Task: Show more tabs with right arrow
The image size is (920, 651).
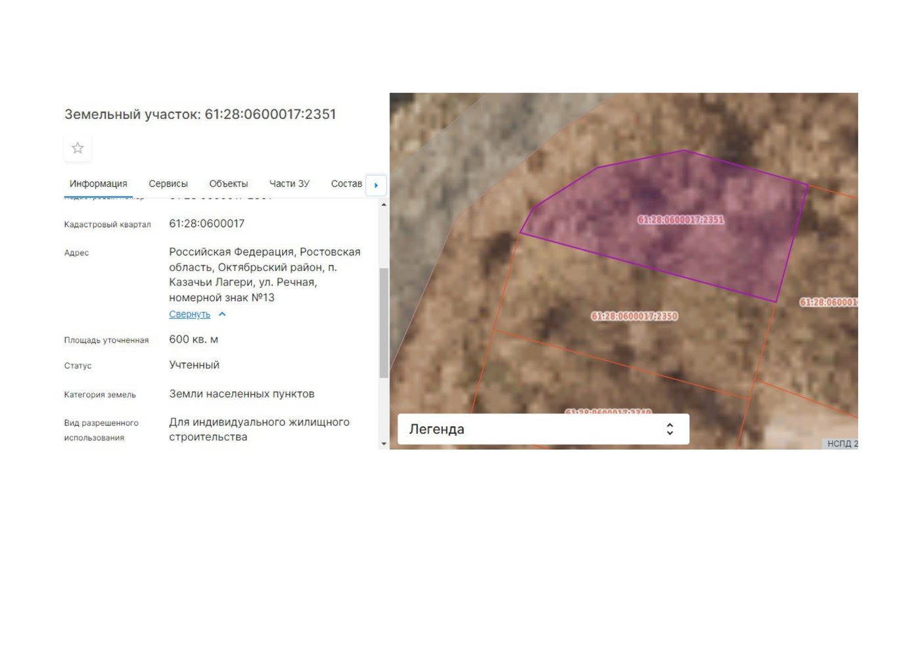Action: click(376, 185)
